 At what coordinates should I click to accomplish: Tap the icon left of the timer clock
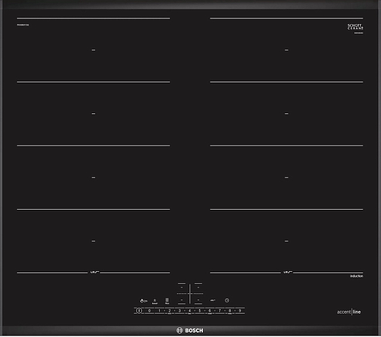[213, 300]
